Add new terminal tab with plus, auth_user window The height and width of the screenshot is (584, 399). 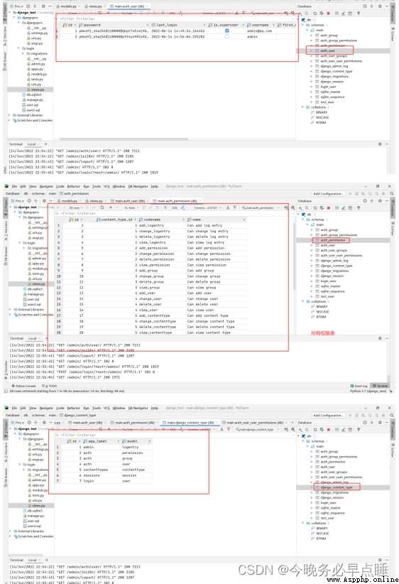(x=45, y=144)
